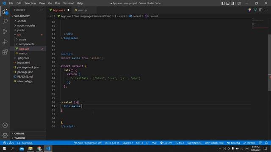This screenshot has width=271, height=152.
Task: Expand the TIMELINE section
Action: coord(28,138)
